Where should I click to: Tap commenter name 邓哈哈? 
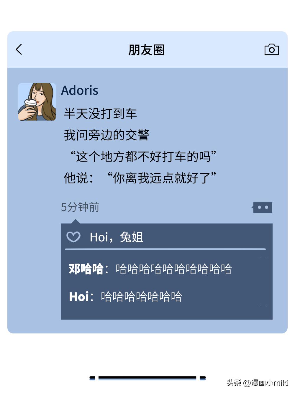tap(86, 269)
